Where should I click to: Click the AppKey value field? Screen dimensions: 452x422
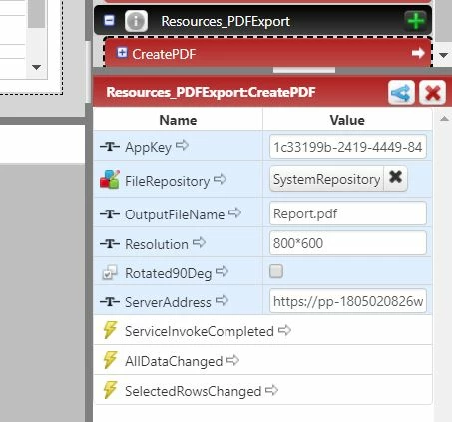(x=348, y=147)
